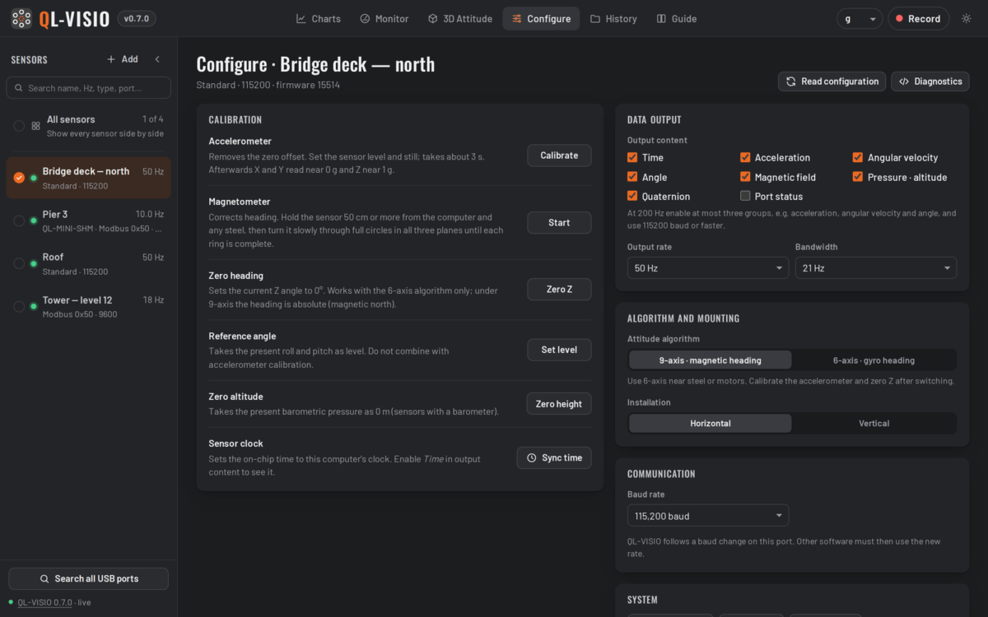The height and width of the screenshot is (617, 988).
Task: Uncheck the Quaternion checkbox
Action: click(632, 196)
